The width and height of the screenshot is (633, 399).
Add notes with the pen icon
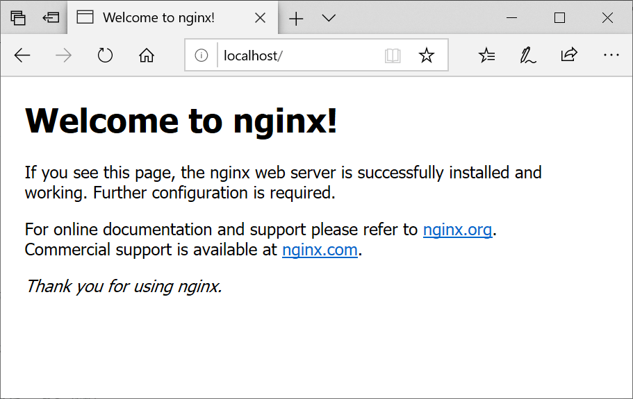[528, 56]
